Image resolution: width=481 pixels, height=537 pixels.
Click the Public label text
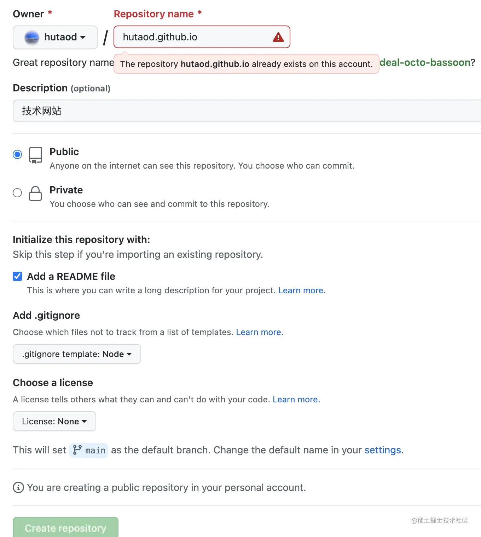(64, 152)
